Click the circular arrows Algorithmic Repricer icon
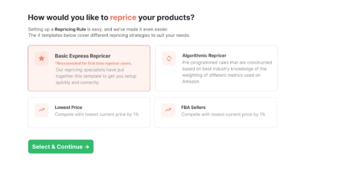342x185 pixels. (169, 58)
